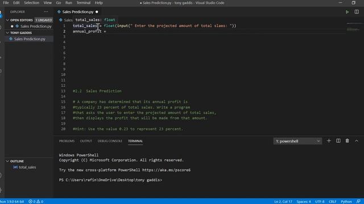This screenshot has height=204, width=364.
Task: Open Explorer more actions ellipsis
Action: tap(46, 12)
